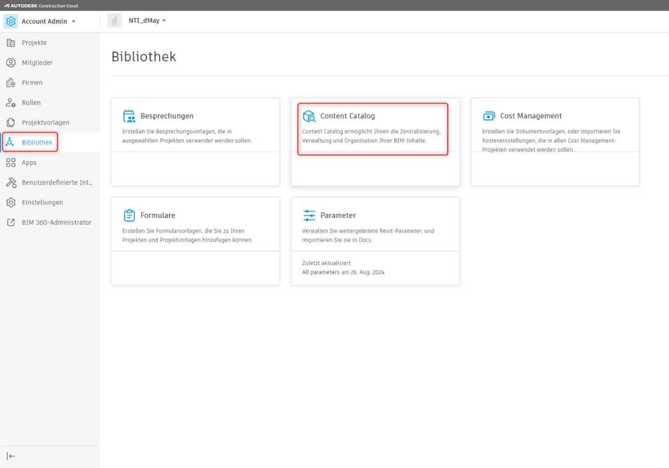The height and width of the screenshot is (468, 669).
Task: Click the Account Admin gear icon
Action: 11,21
